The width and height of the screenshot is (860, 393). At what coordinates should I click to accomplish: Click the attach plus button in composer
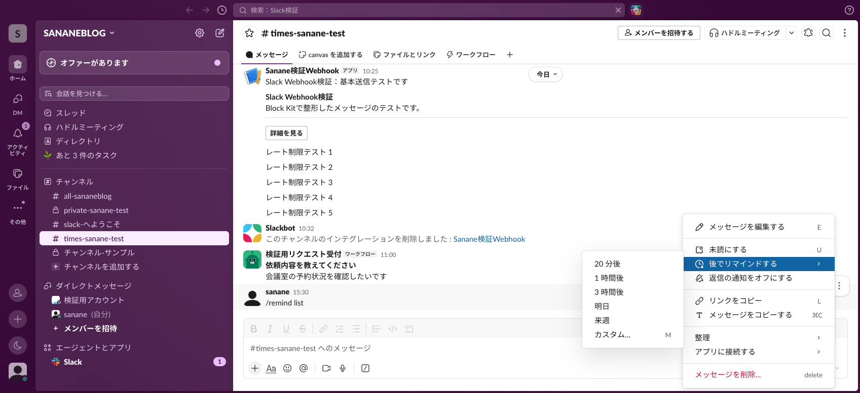[x=255, y=368]
